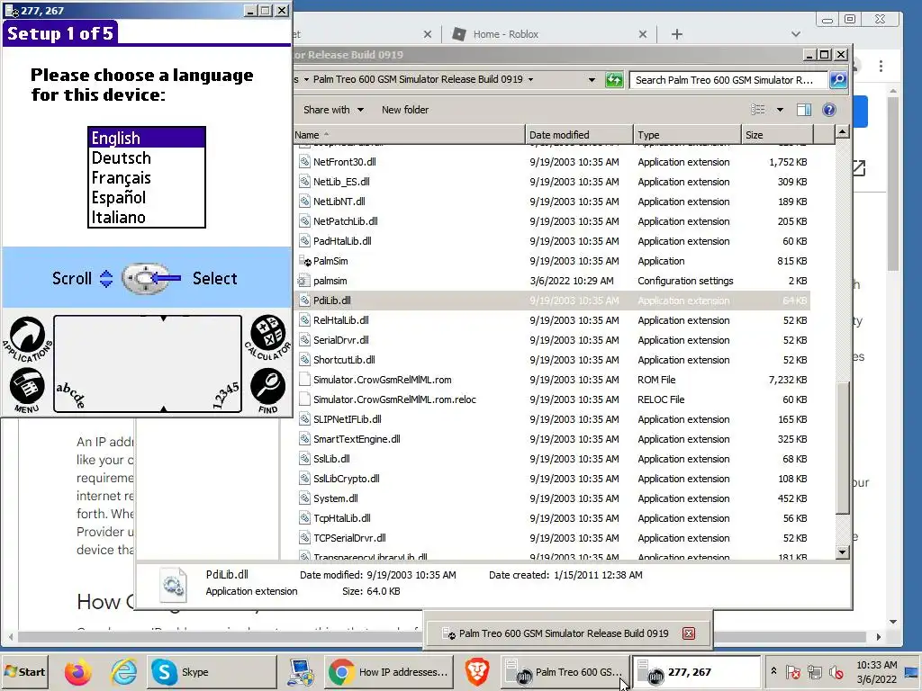Switch to 277, 267 simulator taskbar button
Image resolution: width=922 pixels, height=691 pixels.
696,672
